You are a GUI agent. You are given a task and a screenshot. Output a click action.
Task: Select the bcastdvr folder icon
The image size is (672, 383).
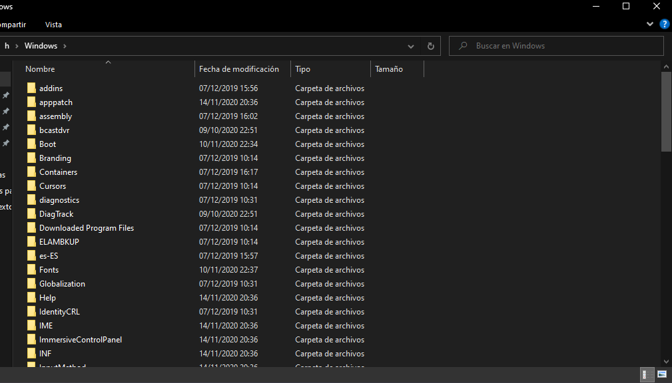click(x=31, y=130)
